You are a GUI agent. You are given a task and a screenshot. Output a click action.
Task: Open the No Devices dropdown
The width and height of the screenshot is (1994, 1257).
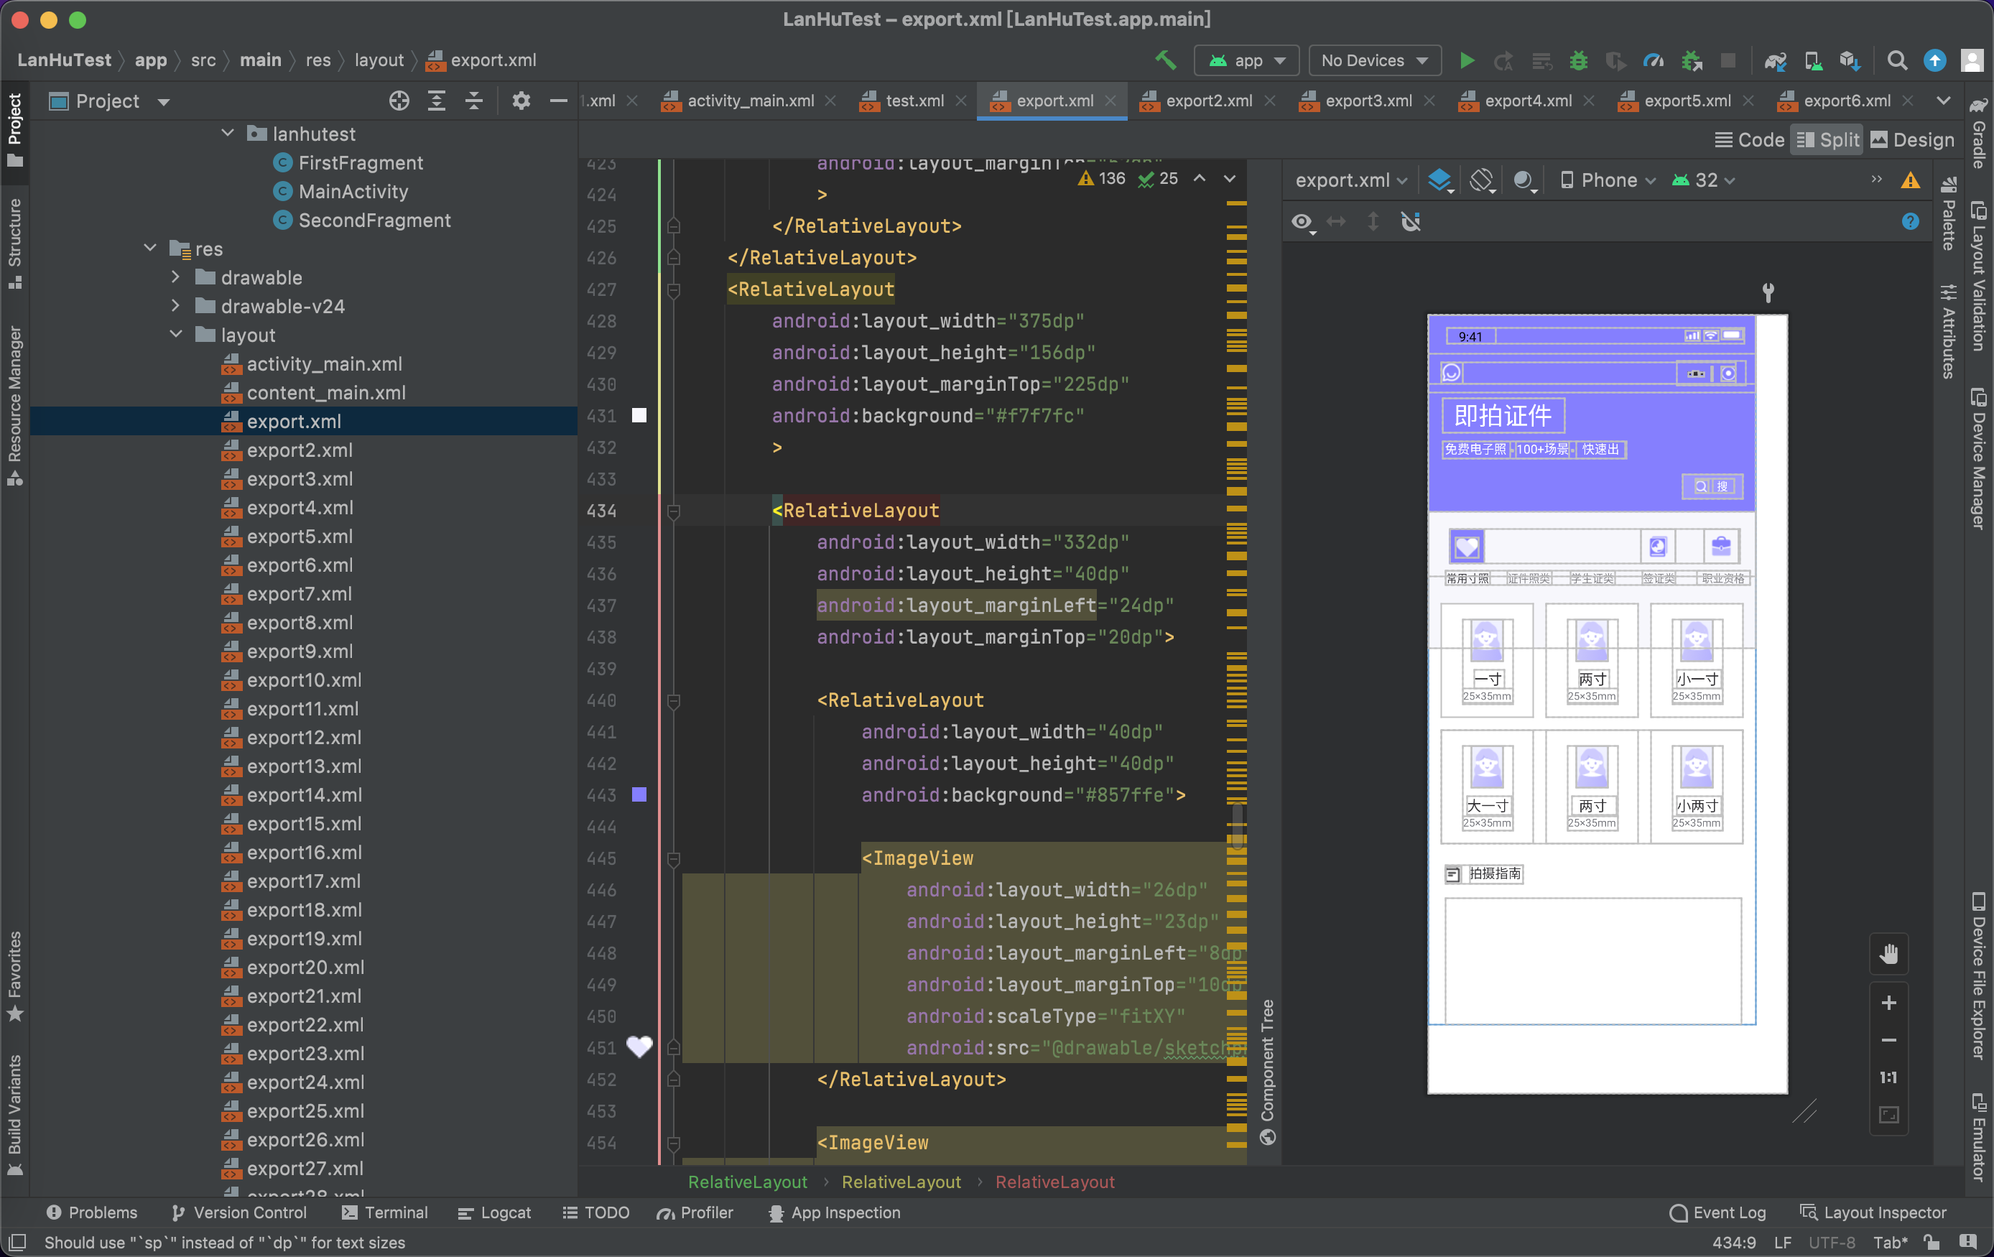point(1374,60)
